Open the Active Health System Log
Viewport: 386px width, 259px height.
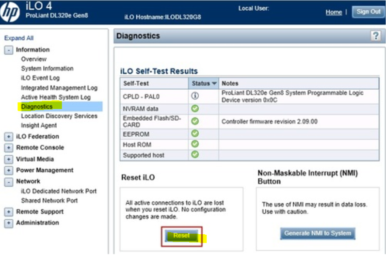tap(56, 97)
